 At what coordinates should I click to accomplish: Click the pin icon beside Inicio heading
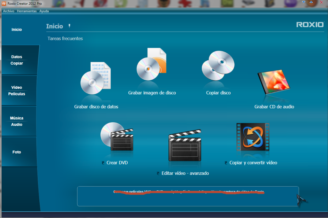pyautogui.click(x=70, y=26)
